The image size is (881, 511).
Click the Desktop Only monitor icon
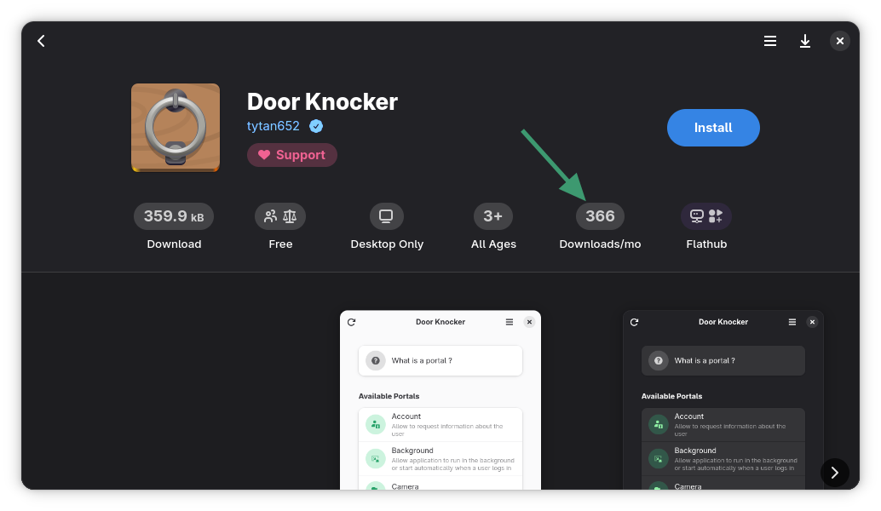pyautogui.click(x=386, y=215)
